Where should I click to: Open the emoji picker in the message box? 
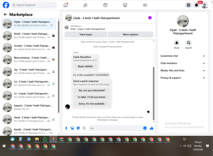pyautogui.click(x=145, y=128)
